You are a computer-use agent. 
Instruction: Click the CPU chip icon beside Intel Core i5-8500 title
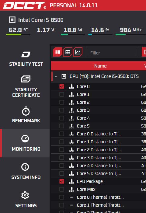[x=12, y=20]
